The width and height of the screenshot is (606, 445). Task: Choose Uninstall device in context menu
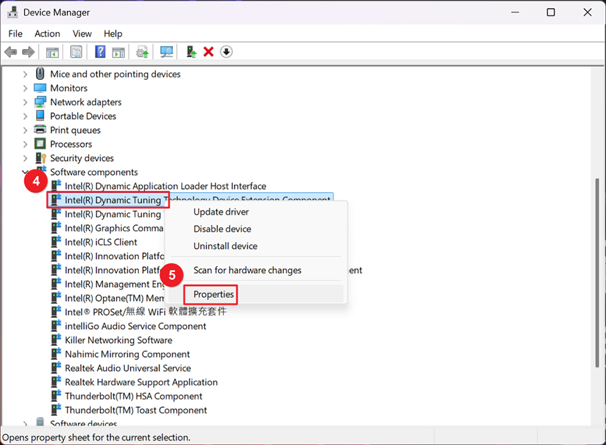click(x=225, y=246)
